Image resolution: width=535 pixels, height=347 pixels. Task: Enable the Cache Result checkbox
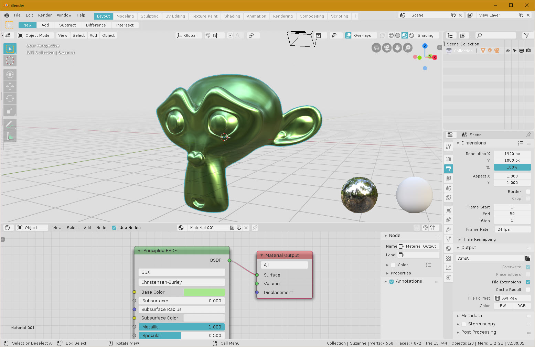pyautogui.click(x=528, y=290)
